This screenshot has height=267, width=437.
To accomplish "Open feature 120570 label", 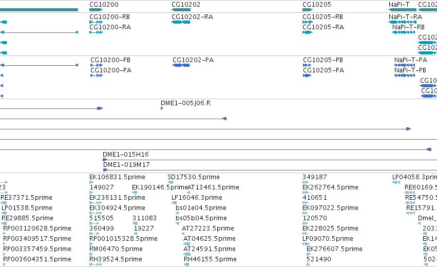I will tap(315, 218).
